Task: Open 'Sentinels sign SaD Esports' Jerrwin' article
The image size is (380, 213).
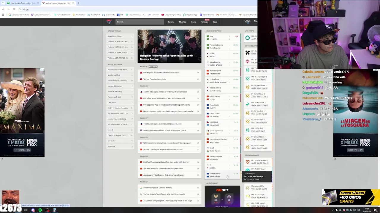Action: click(x=170, y=188)
